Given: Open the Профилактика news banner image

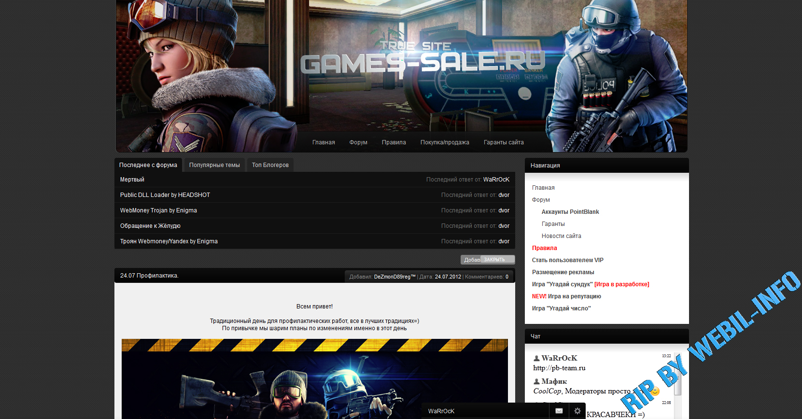Looking at the screenshot, I should tap(315, 379).
